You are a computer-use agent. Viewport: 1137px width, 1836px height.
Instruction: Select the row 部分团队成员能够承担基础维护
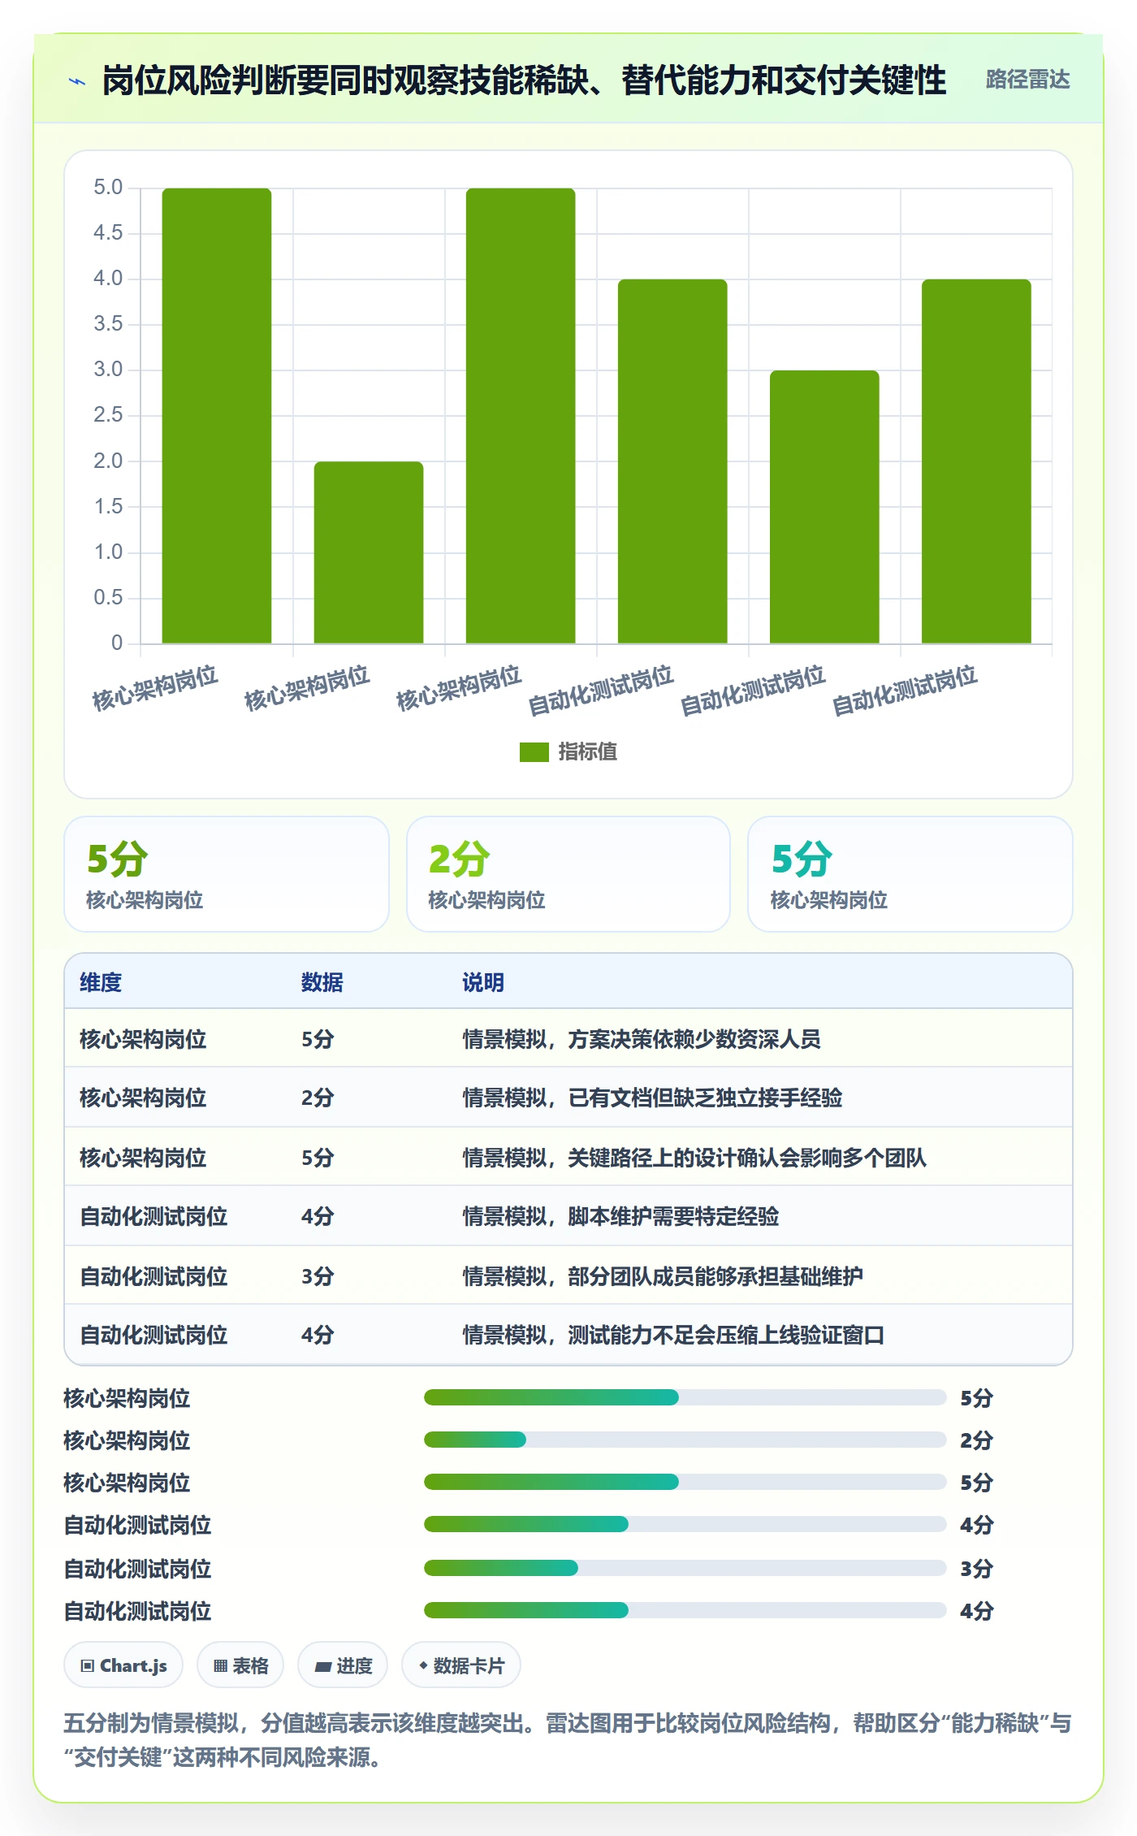pos(568,1275)
